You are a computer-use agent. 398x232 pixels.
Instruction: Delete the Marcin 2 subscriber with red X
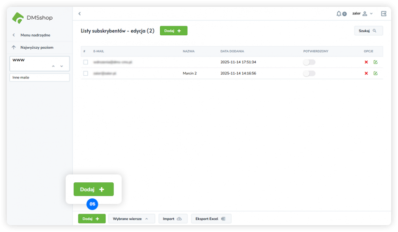(x=366, y=73)
